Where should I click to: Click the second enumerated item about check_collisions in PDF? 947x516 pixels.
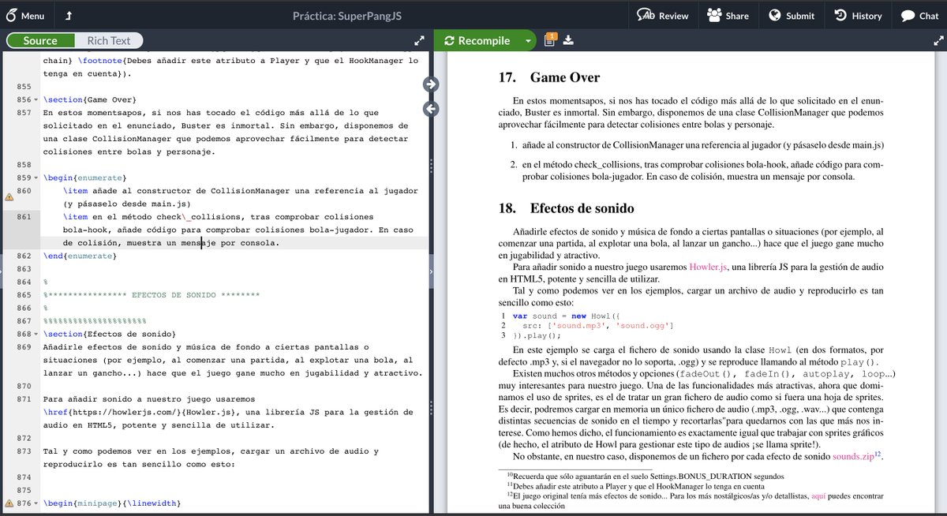[697, 171]
